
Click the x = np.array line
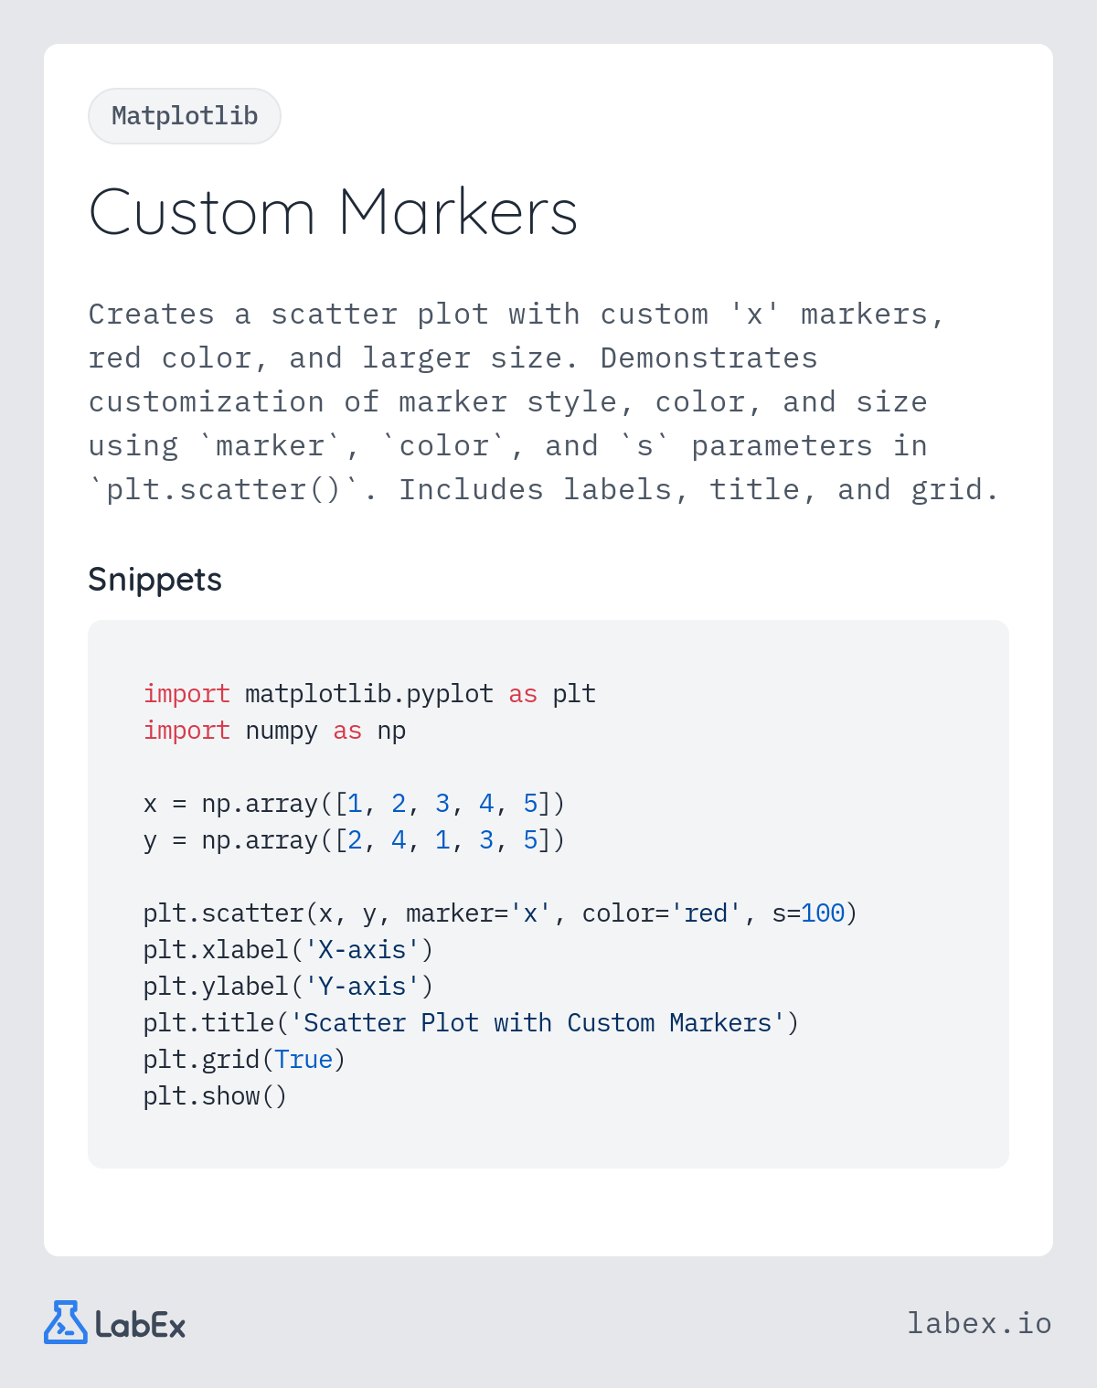pos(354,804)
